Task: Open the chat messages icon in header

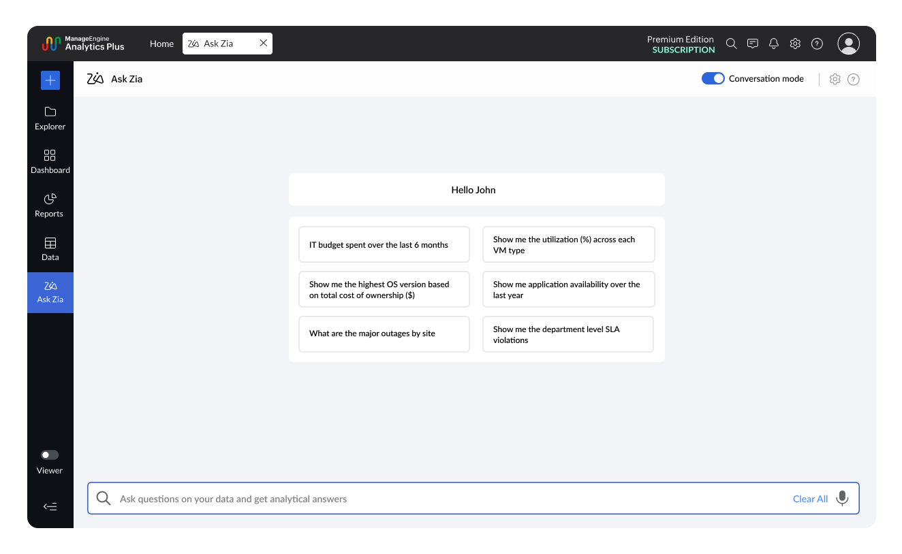Action: 752,44
